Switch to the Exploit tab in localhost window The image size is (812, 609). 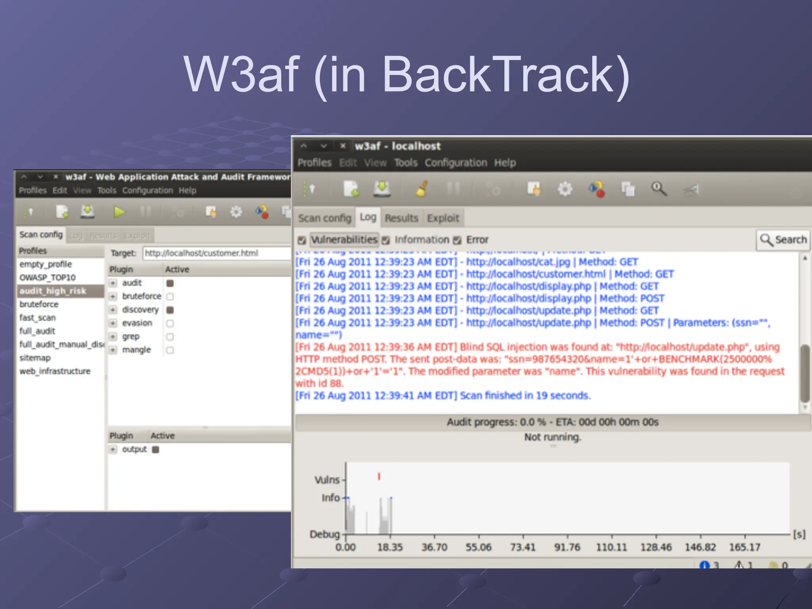[x=443, y=218]
